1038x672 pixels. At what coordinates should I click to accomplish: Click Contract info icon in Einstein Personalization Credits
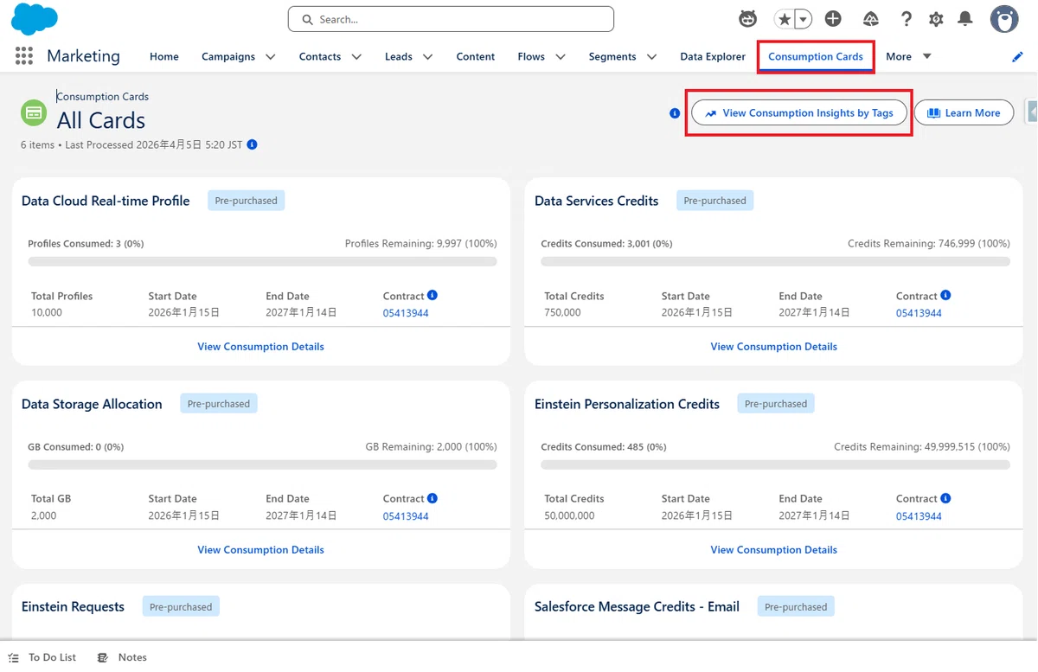pos(945,498)
